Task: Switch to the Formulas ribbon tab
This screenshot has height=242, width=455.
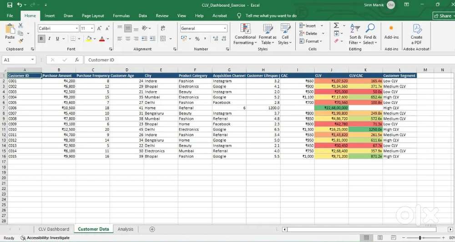Action: pyautogui.click(x=121, y=15)
